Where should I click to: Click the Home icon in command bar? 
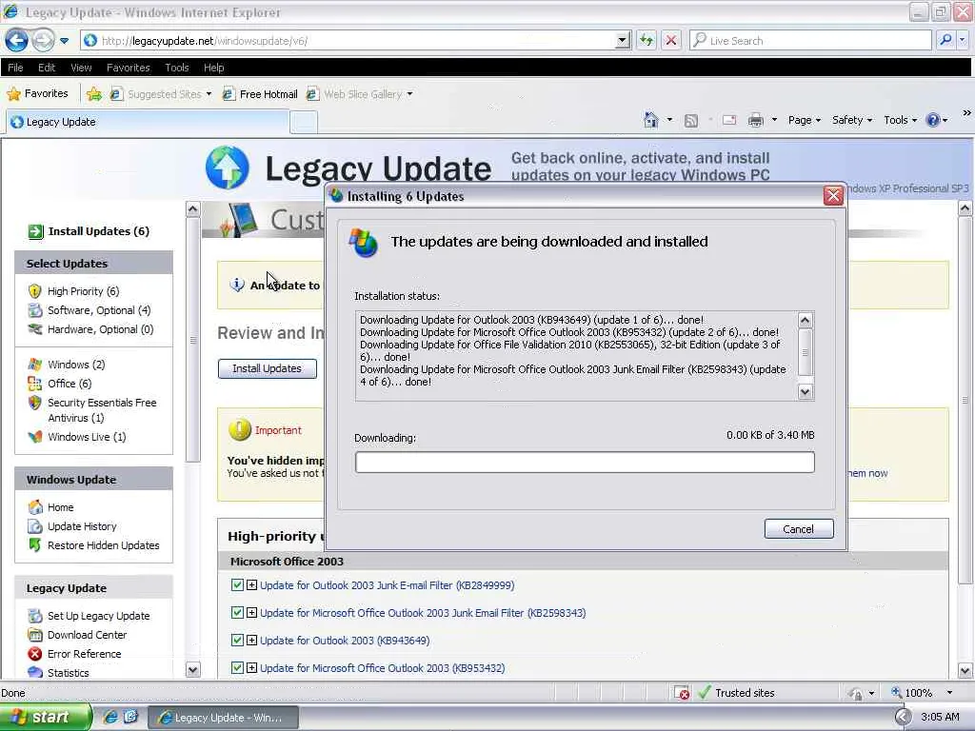pyautogui.click(x=651, y=120)
